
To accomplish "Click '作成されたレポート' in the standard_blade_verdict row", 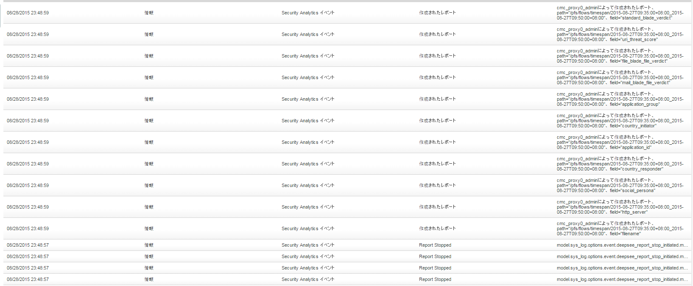I will point(437,13).
